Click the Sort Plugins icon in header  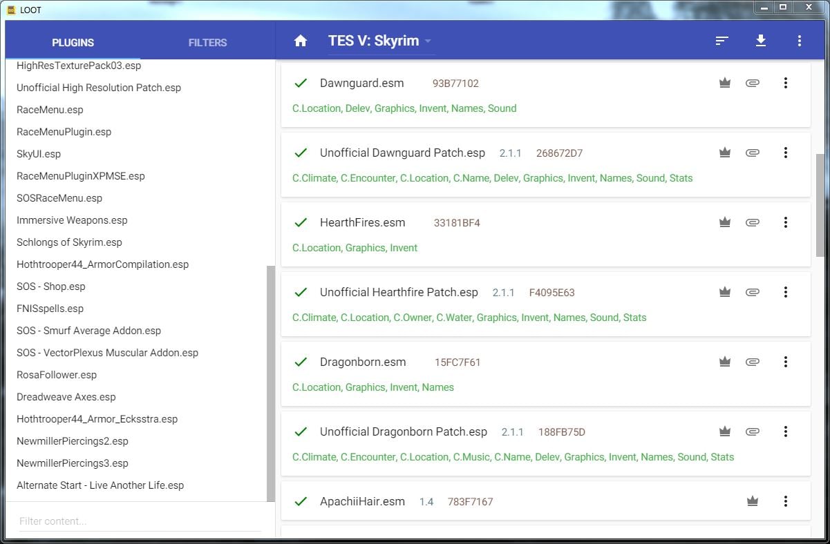(722, 41)
